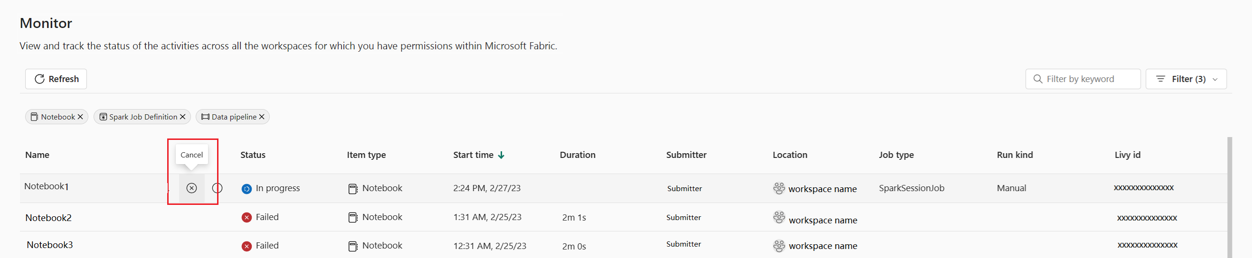The width and height of the screenshot is (1252, 258).
Task: Open the info icon for Notebook1
Action: pos(217,188)
